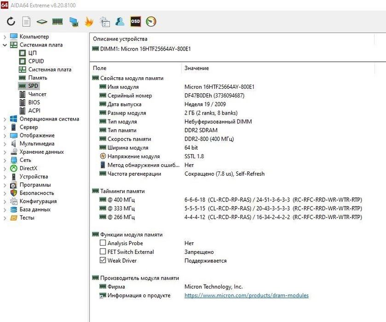Click the Безопасность shield icon
386x322 pixels.
[13, 193]
